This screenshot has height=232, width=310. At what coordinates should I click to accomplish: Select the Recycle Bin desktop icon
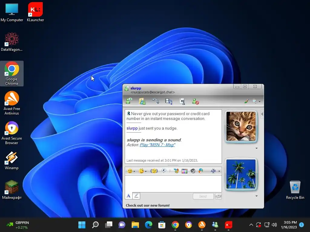(x=295, y=190)
